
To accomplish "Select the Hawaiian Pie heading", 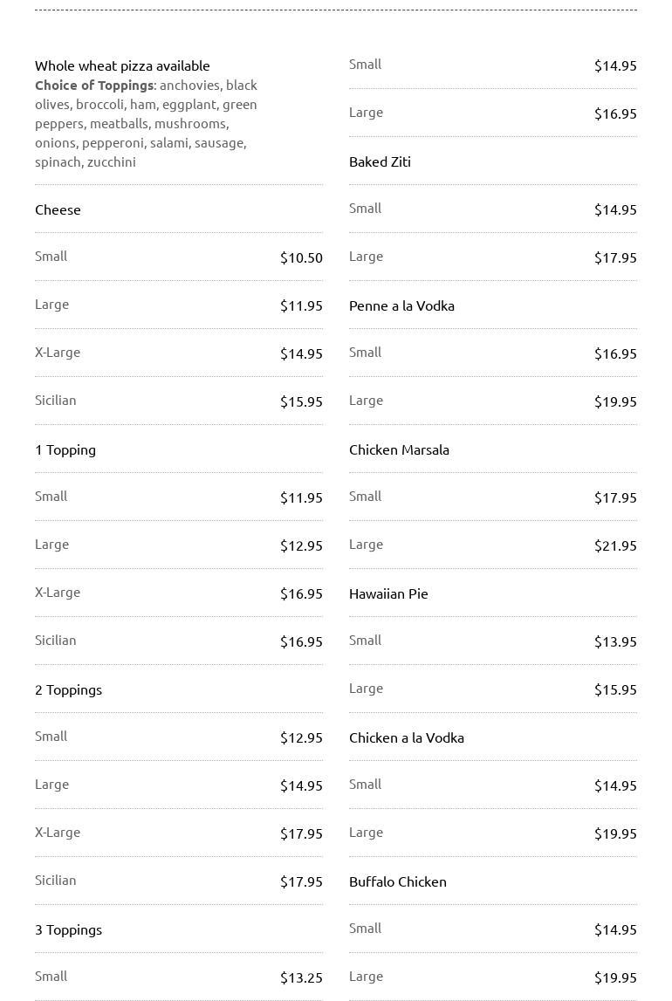I will tap(388, 593).
